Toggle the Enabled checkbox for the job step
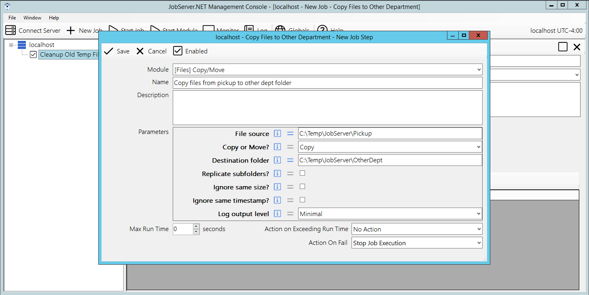 [178, 51]
